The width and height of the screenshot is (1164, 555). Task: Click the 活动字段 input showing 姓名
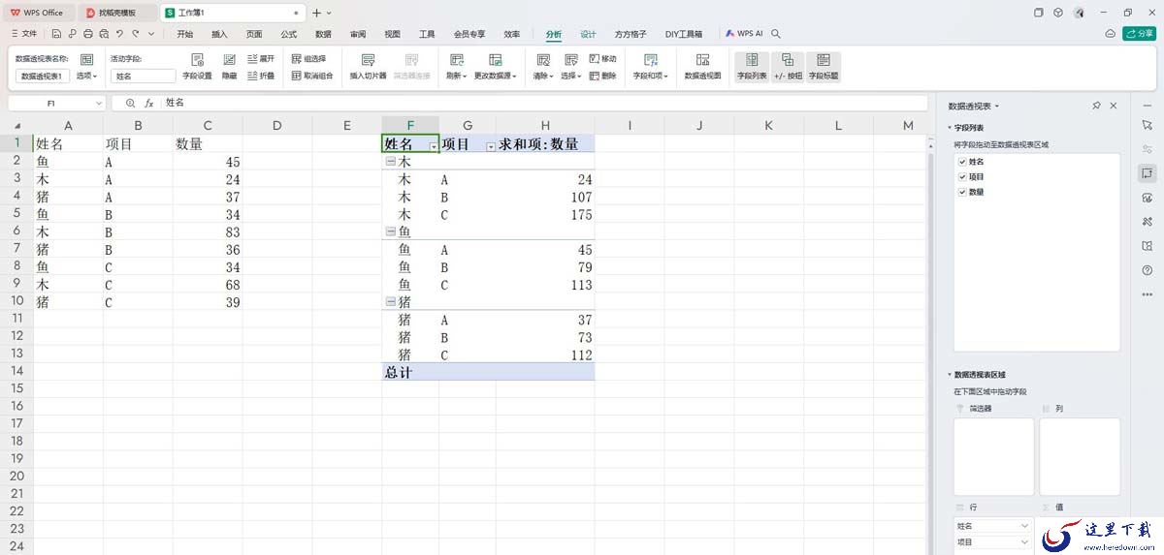(143, 76)
